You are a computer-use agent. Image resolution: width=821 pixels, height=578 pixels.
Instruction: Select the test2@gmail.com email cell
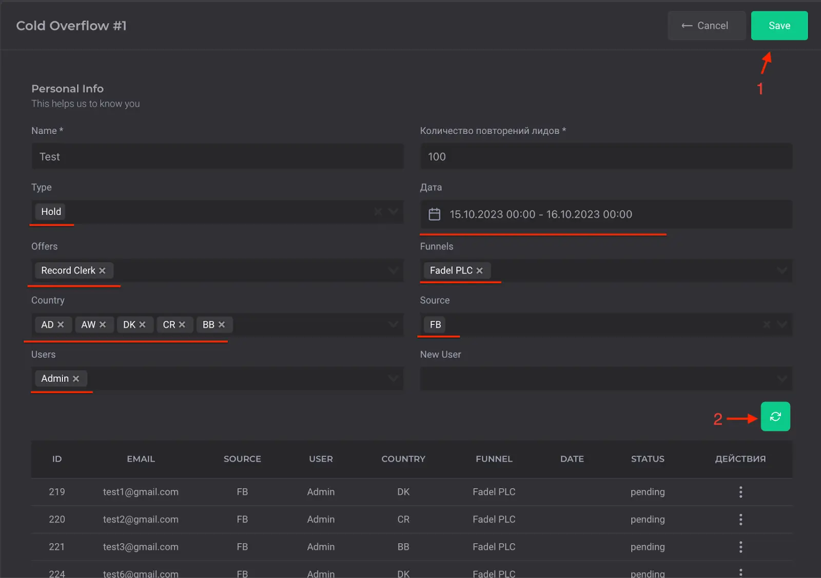coord(141,519)
